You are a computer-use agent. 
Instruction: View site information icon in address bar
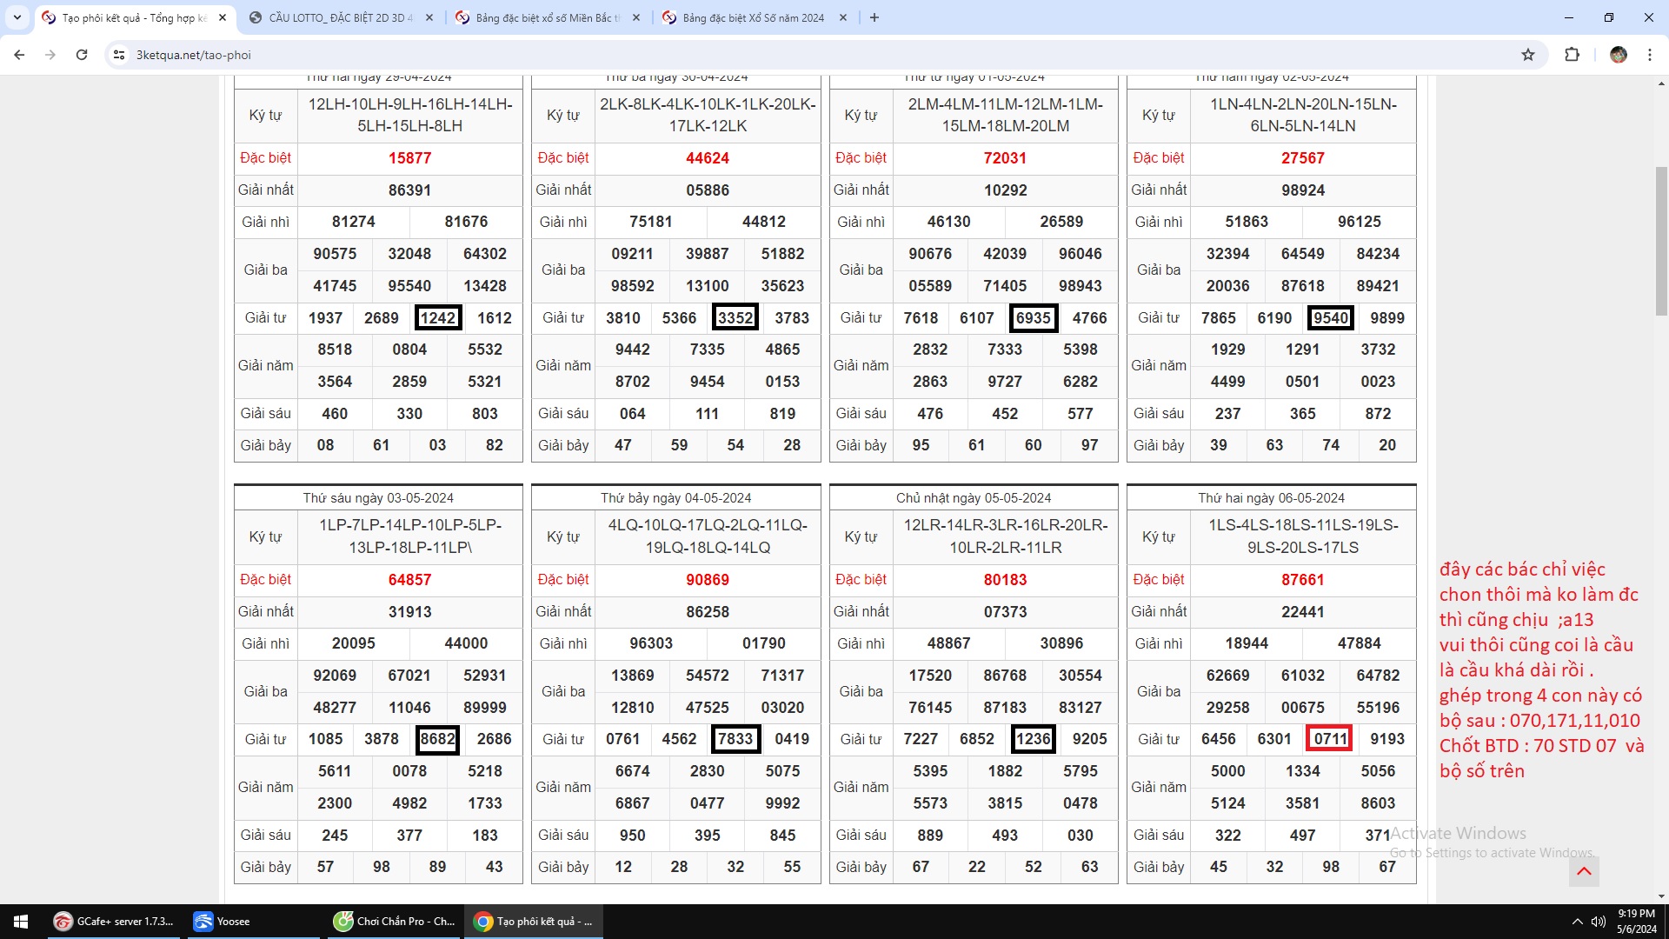click(x=119, y=55)
